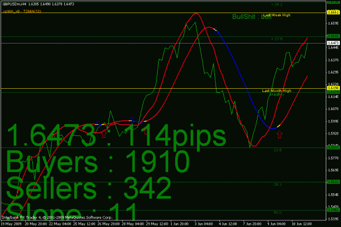Select the red up arrow near 29 May 12:00
This screenshot has width=341, height=227.
(146, 131)
